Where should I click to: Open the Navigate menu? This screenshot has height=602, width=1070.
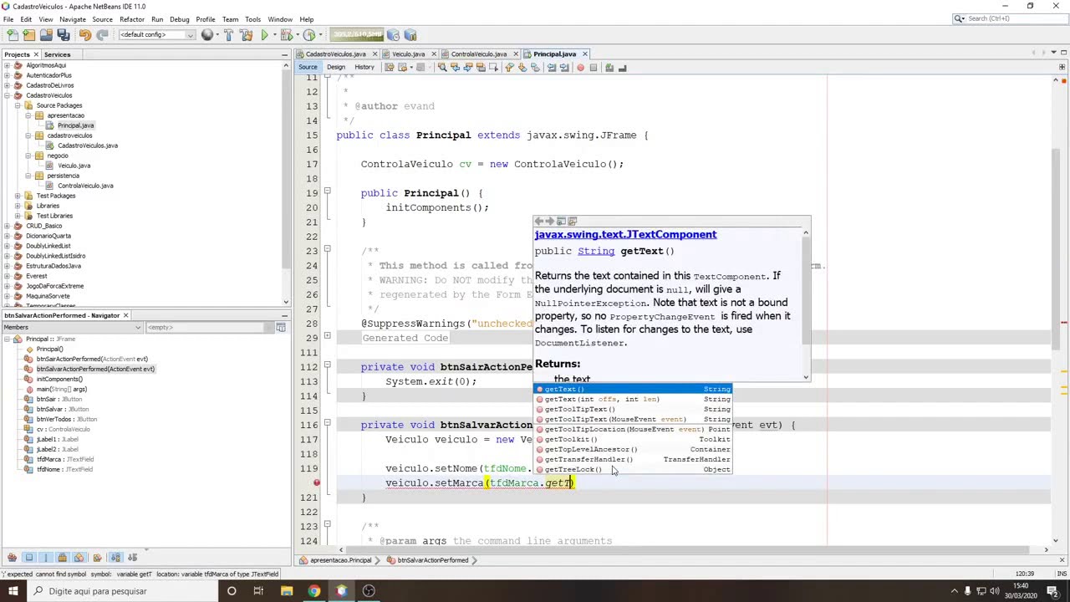(x=73, y=19)
